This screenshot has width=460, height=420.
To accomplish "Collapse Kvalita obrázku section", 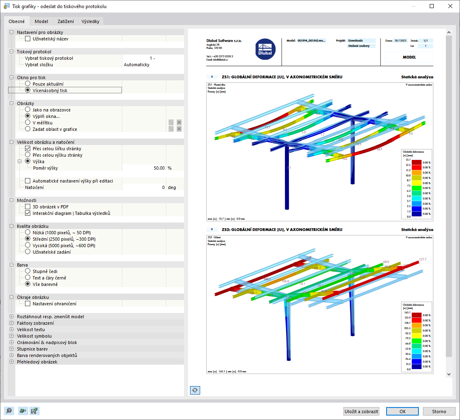I will pos(11,226).
